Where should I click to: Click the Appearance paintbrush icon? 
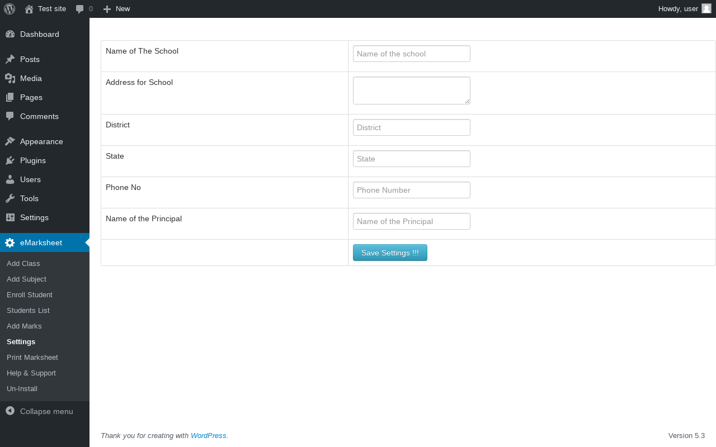click(10, 141)
